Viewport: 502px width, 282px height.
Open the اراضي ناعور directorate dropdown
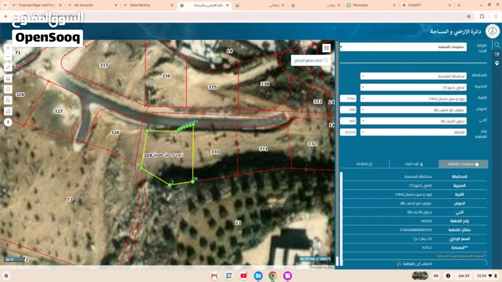point(413,87)
